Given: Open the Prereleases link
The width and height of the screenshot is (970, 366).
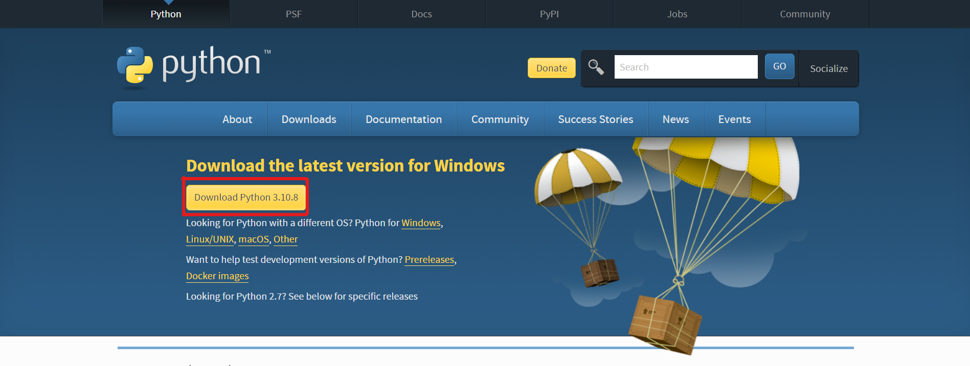Looking at the screenshot, I should pos(430,260).
